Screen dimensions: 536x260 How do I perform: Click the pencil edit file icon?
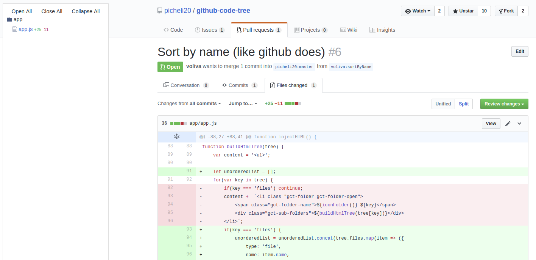(x=508, y=124)
